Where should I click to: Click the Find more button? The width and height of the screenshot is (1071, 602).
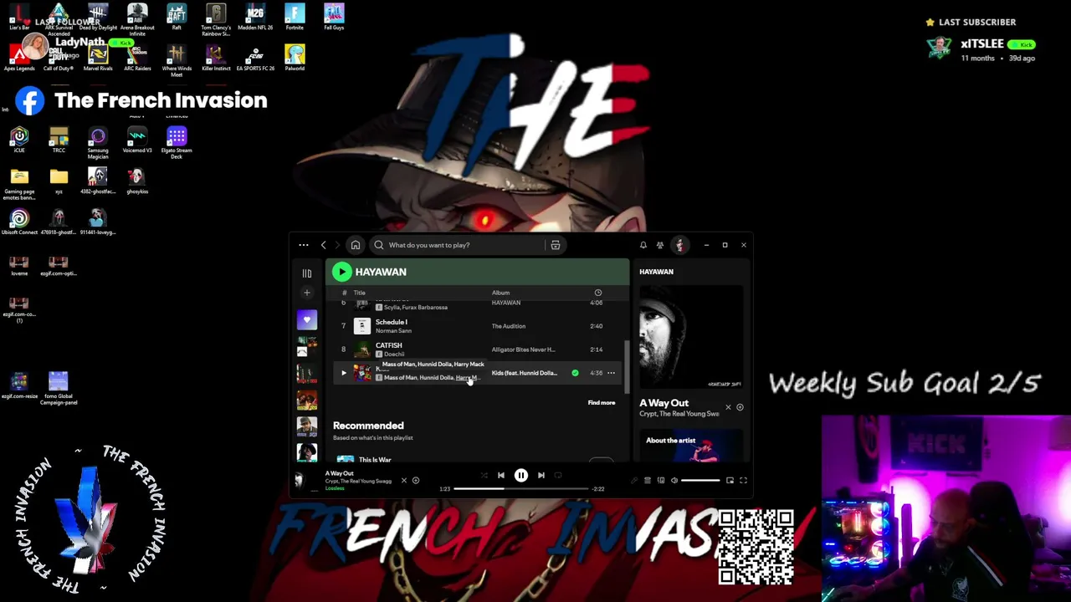tap(601, 403)
